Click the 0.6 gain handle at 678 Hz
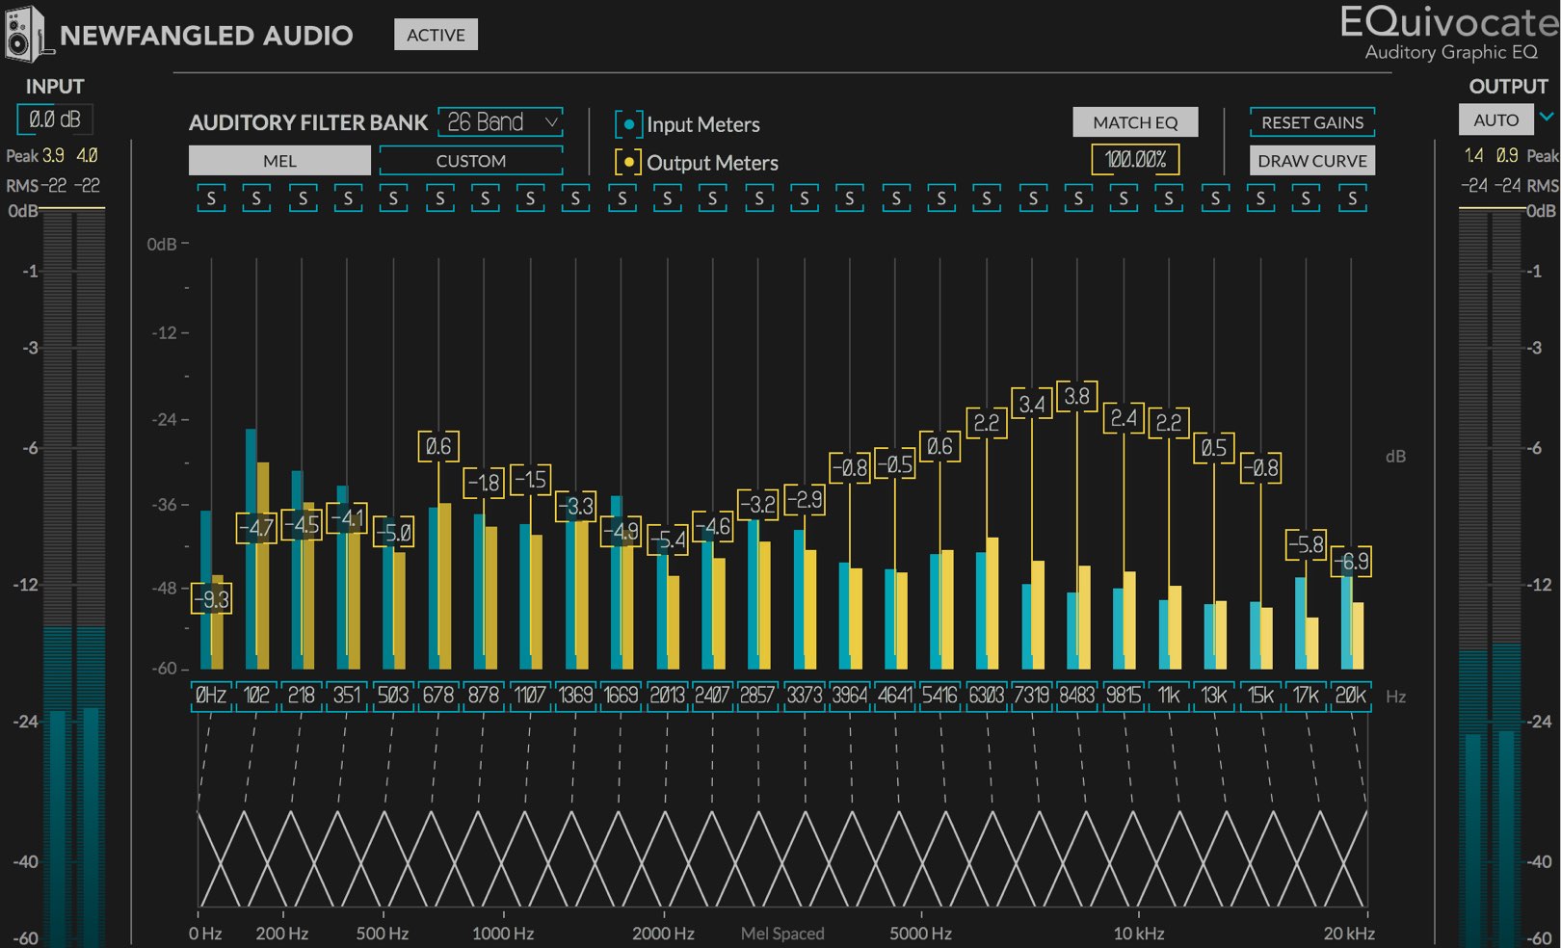 438,446
